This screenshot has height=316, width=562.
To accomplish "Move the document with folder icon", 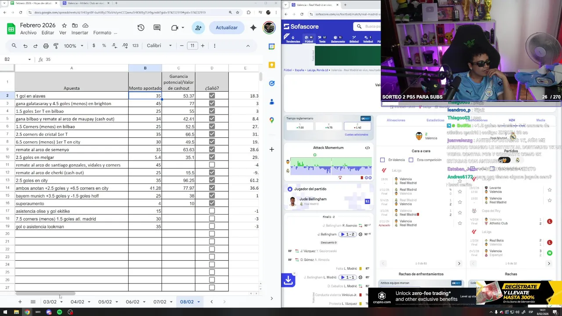I will (75, 25).
